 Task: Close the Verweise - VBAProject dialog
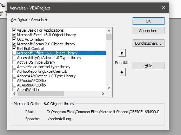pyautogui.click(x=163, y=8)
